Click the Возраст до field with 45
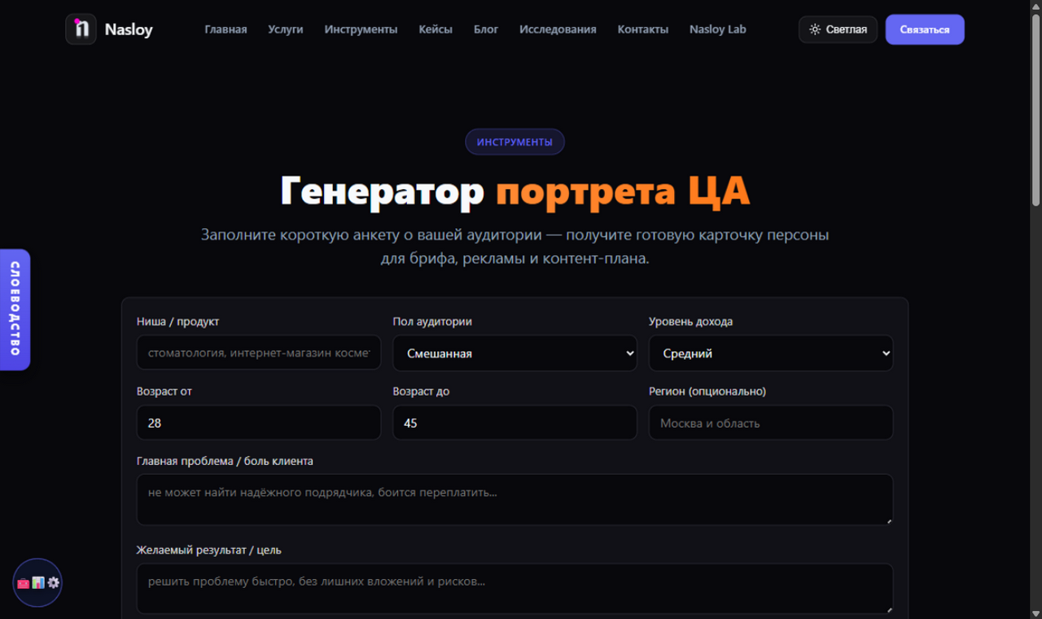1042x619 pixels. coord(514,423)
